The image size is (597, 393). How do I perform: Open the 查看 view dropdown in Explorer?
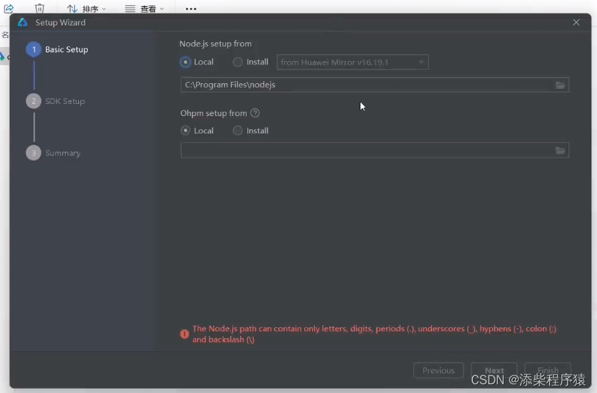(145, 9)
